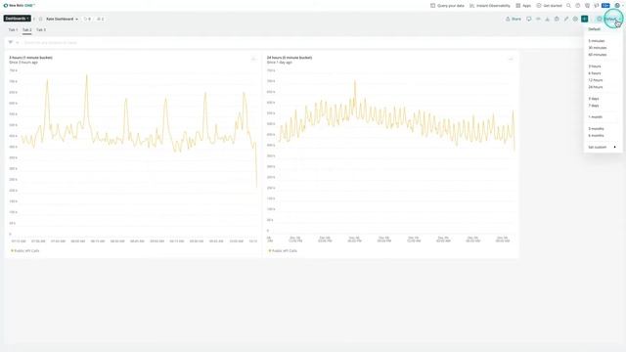
Task: Choose 6 months time range
Action: [596, 135]
